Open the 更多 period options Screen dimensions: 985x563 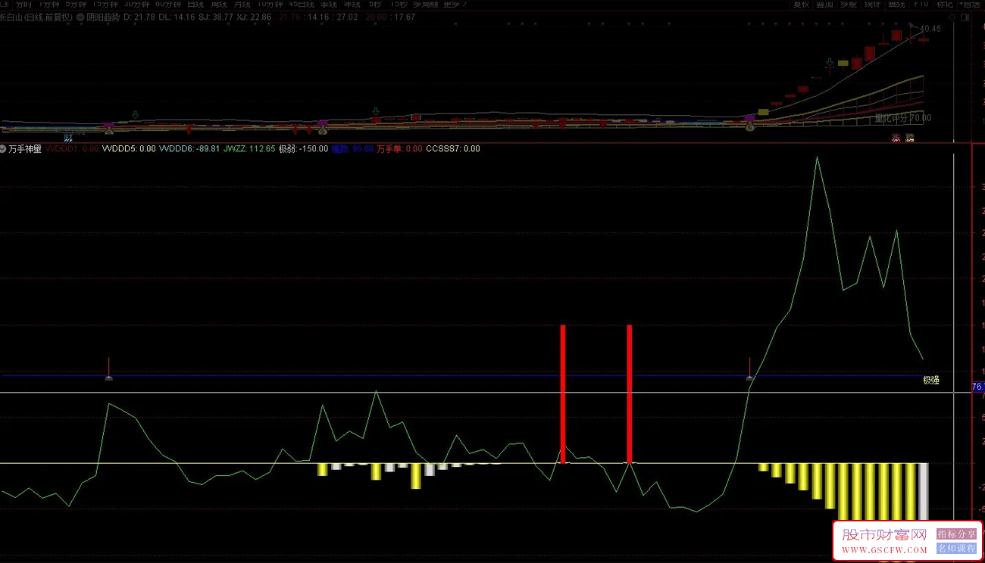point(455,4)
